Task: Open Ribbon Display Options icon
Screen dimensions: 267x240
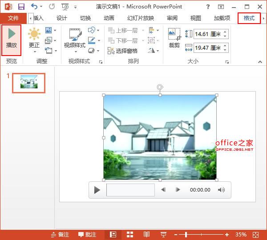Action: 221,7
